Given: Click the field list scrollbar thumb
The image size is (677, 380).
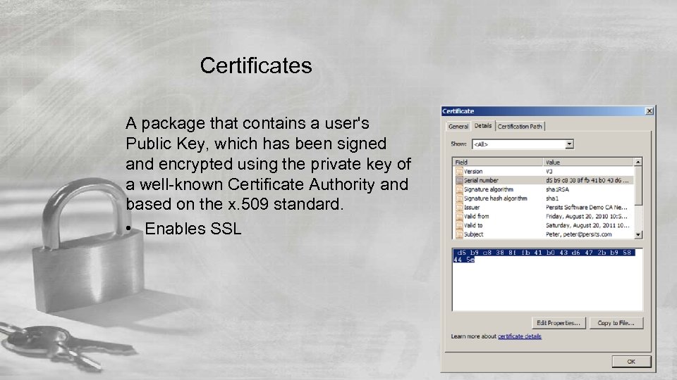Looking at the screenshot, I should [638, 186].
